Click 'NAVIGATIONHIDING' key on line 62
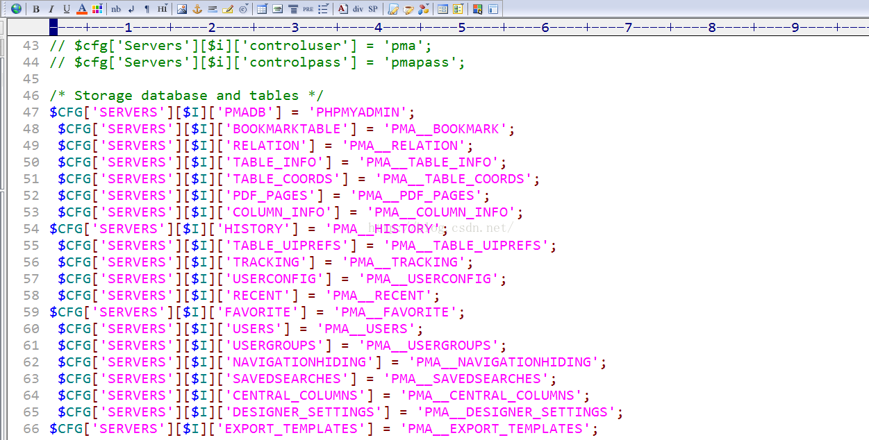 [299, 362]
